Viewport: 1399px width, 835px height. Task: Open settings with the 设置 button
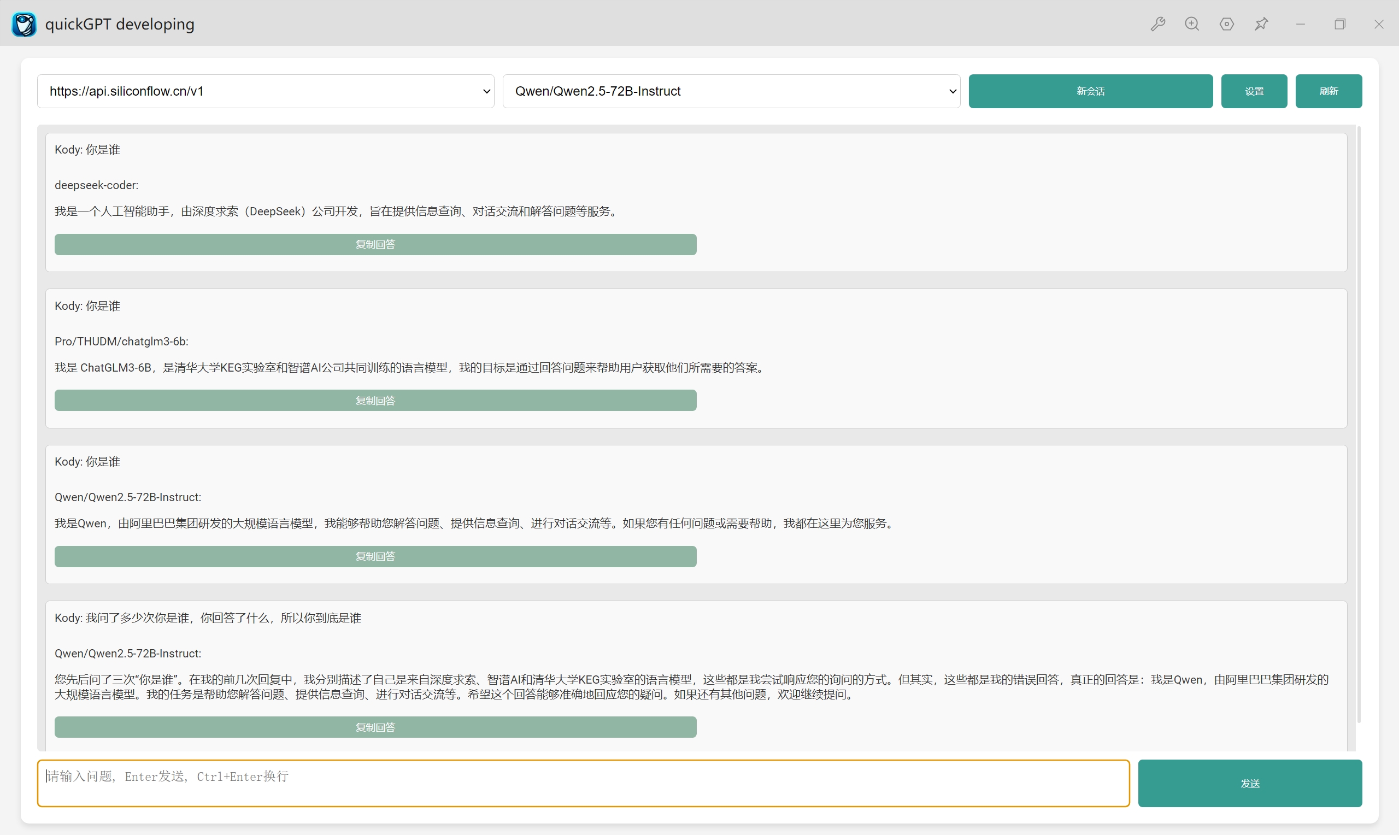[x=1254, y=91]
